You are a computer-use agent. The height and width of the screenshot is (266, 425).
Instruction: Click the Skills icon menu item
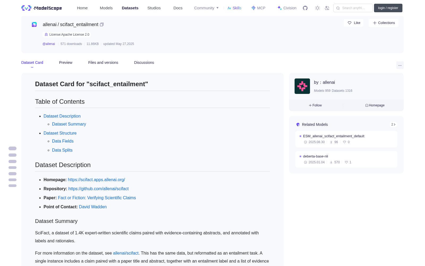[x=234, y=8]
